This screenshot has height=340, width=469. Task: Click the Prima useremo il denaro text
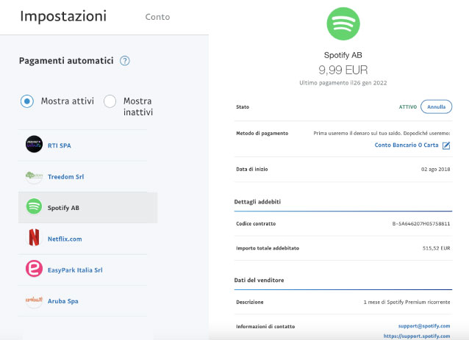coord(382,133)
